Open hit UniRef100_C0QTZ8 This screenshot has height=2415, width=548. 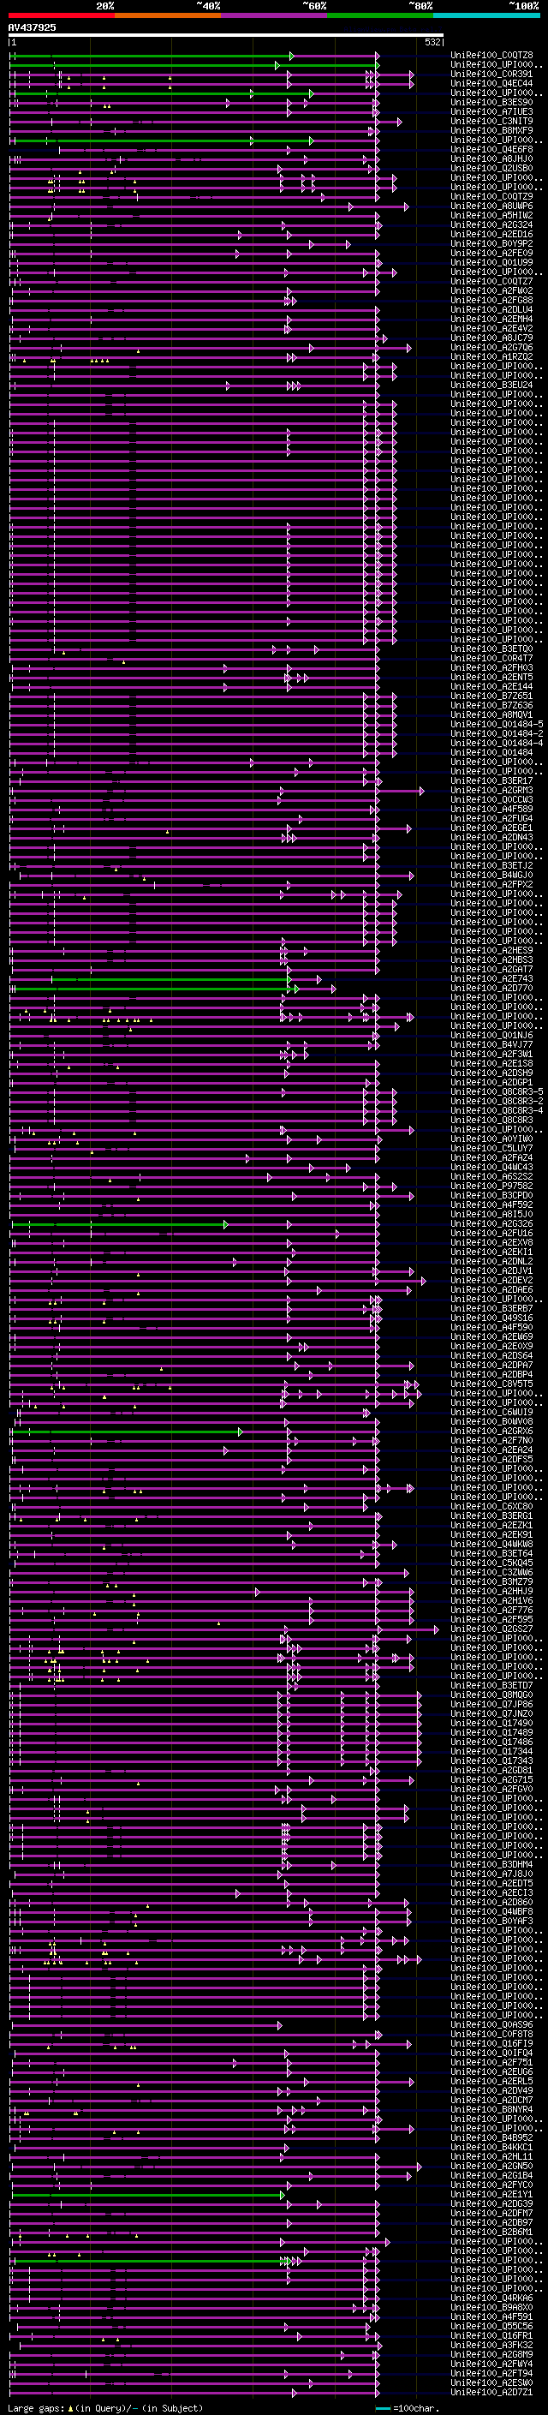click(491, 56)
